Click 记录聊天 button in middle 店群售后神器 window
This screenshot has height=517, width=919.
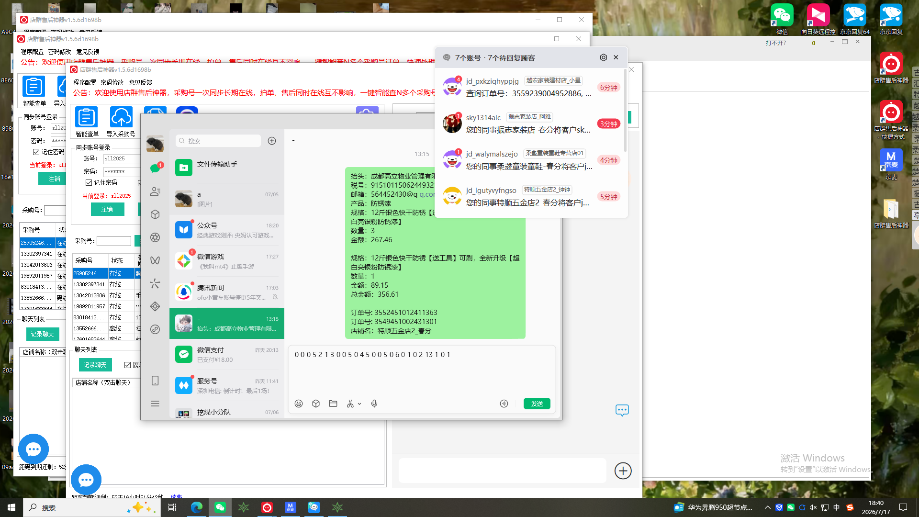(43, 334)
